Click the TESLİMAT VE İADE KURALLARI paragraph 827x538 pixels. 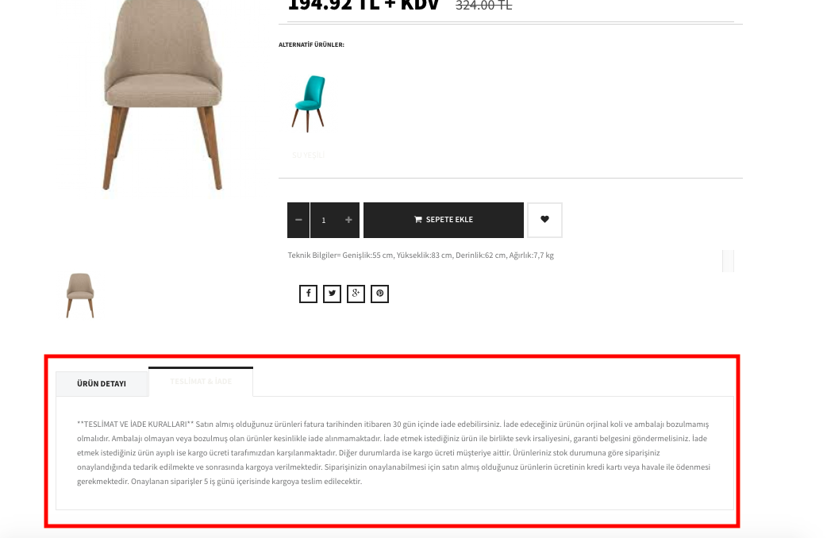394,452
